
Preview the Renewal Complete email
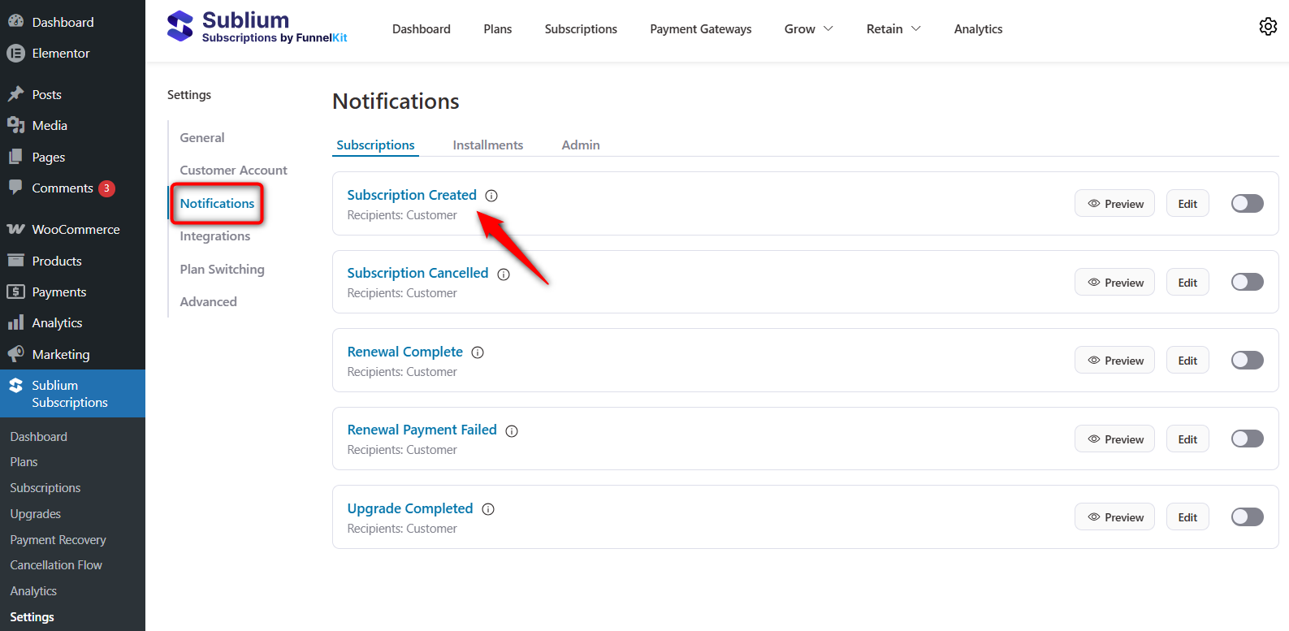pos(1114,361)
